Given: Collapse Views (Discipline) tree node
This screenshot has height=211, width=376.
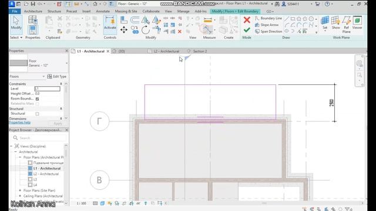Looking at the screenshot, I should [11, 146].
